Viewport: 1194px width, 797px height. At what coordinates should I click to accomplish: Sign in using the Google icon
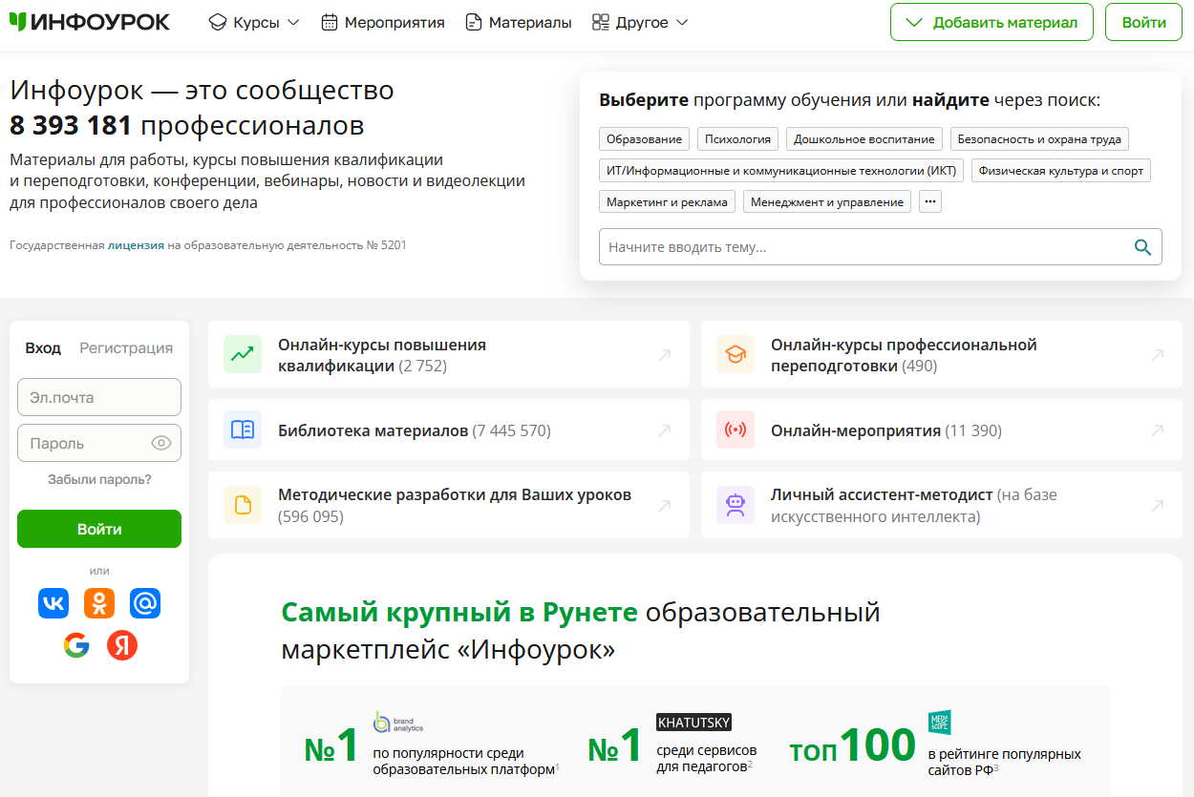(76, 645)
